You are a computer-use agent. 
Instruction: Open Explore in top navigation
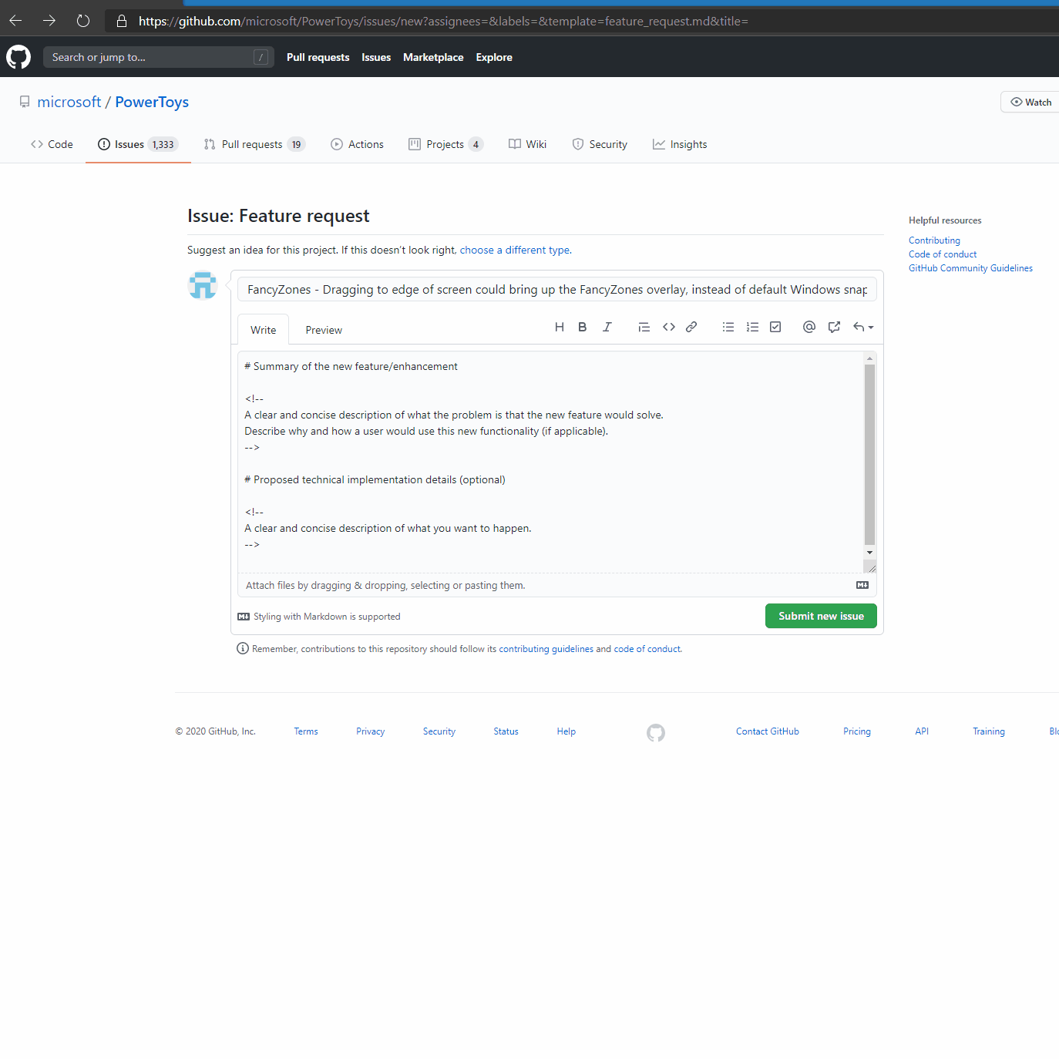[x=494, y=57]
